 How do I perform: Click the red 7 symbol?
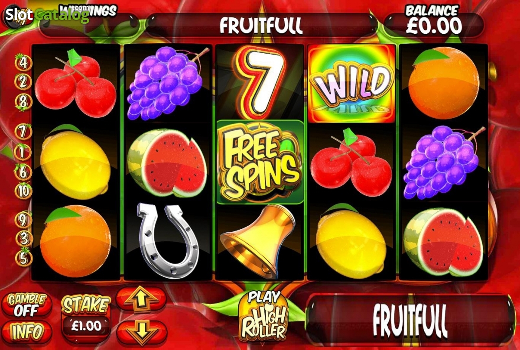click(260, 82)
